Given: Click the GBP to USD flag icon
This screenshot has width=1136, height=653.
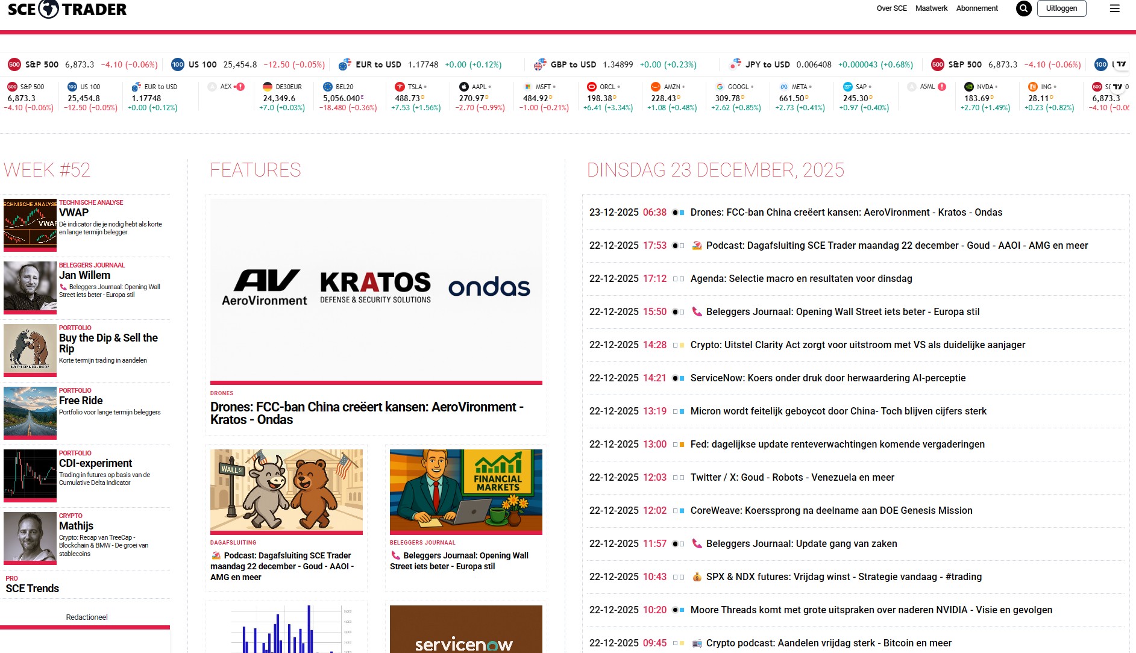Looking at the screenshot, I should (x=540, y=64).
